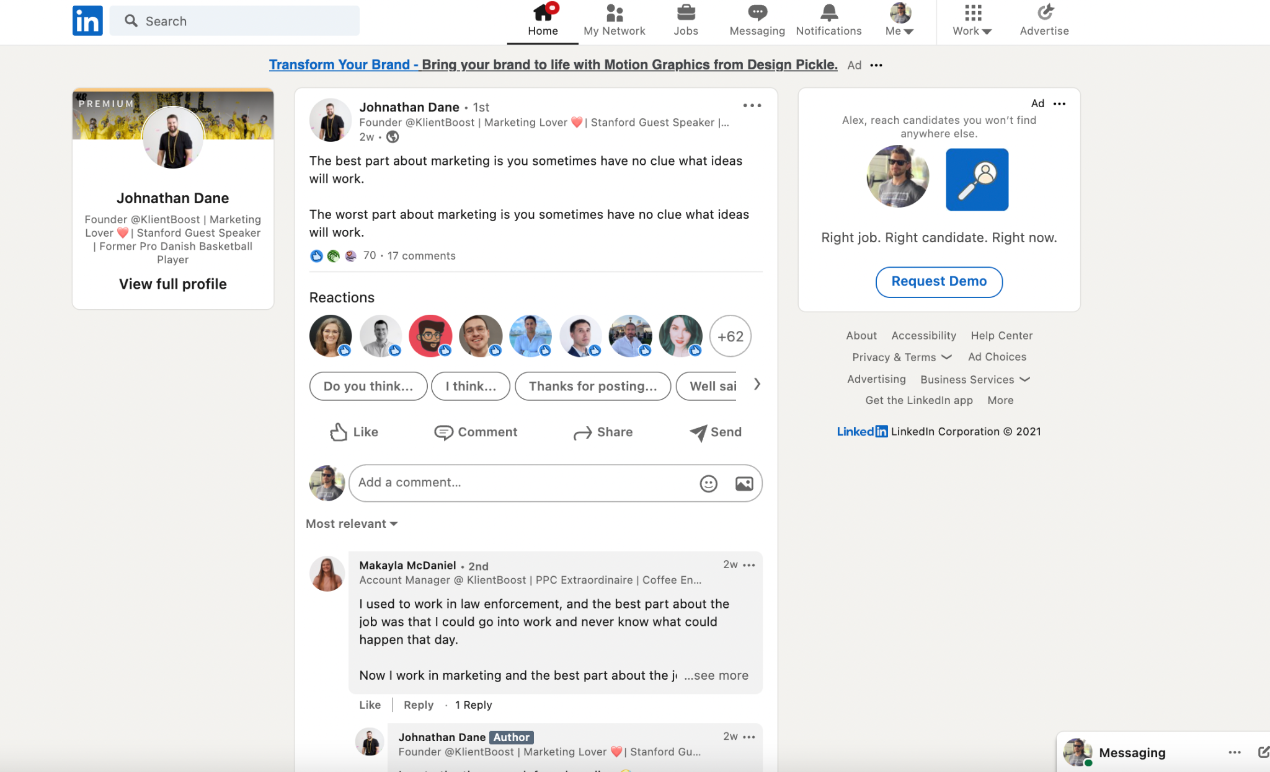Open post options three-dot menu
The width and height of the screenshot is (1270, 772).
(752, 106)
